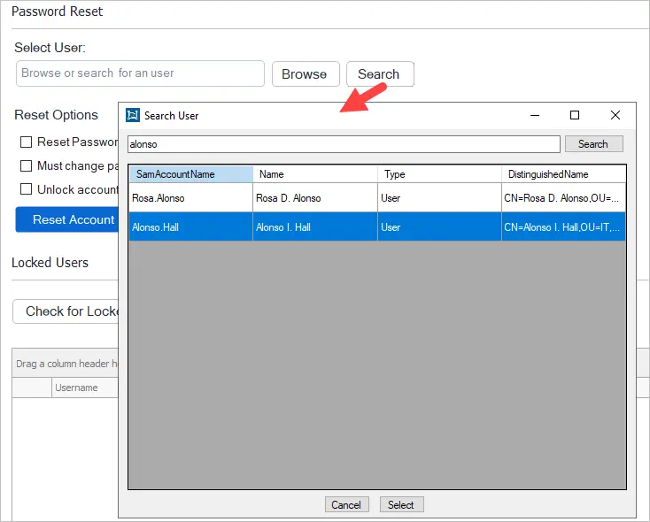Confirm with the Select button
Image resolution: width=650 pixels, height=522 pixels.
[401, 504]
